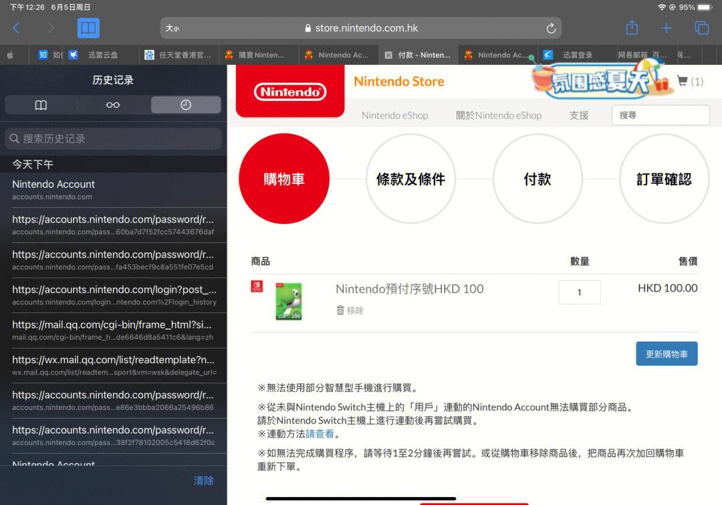
Task: Select the reading list glasses tab
Action: pyautogui.click(x=113, y=105)
